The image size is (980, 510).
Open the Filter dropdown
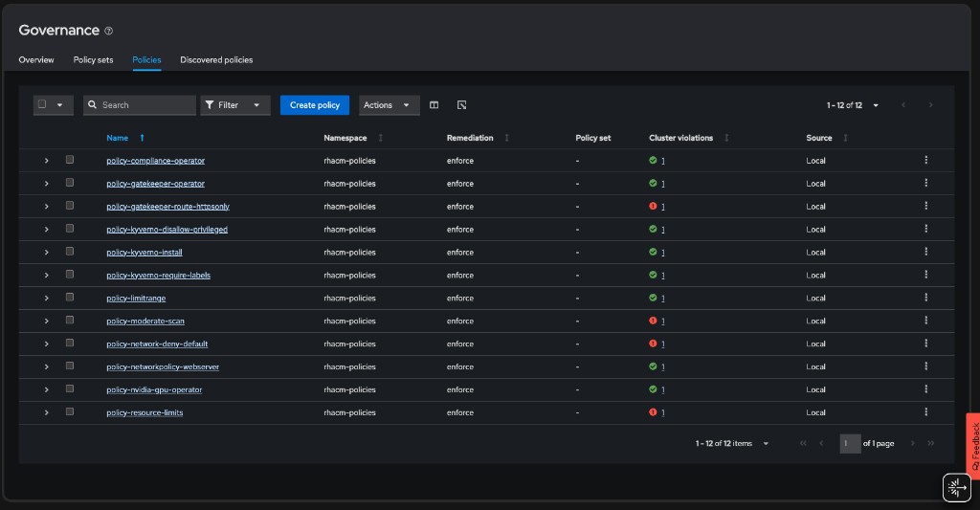tap(235, 105)
